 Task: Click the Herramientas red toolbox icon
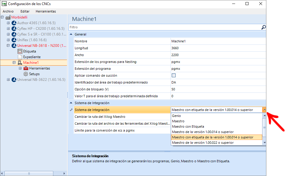pos(26,68)
